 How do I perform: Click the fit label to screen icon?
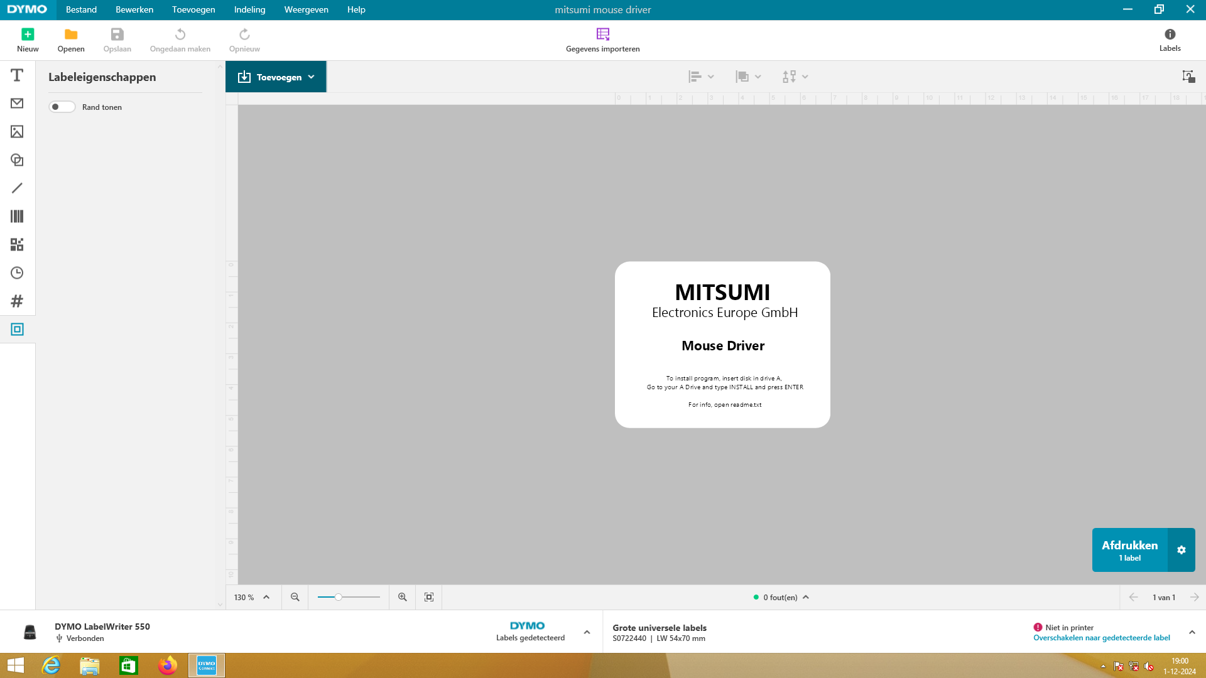coord(429,597)
